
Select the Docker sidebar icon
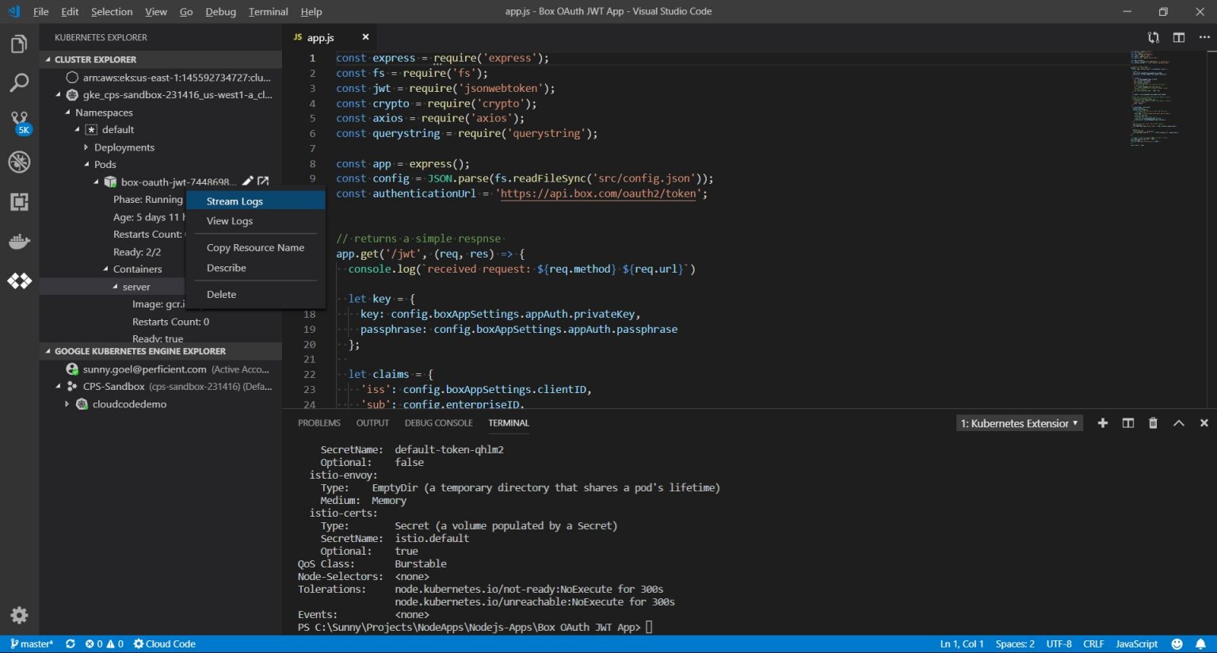19,242
